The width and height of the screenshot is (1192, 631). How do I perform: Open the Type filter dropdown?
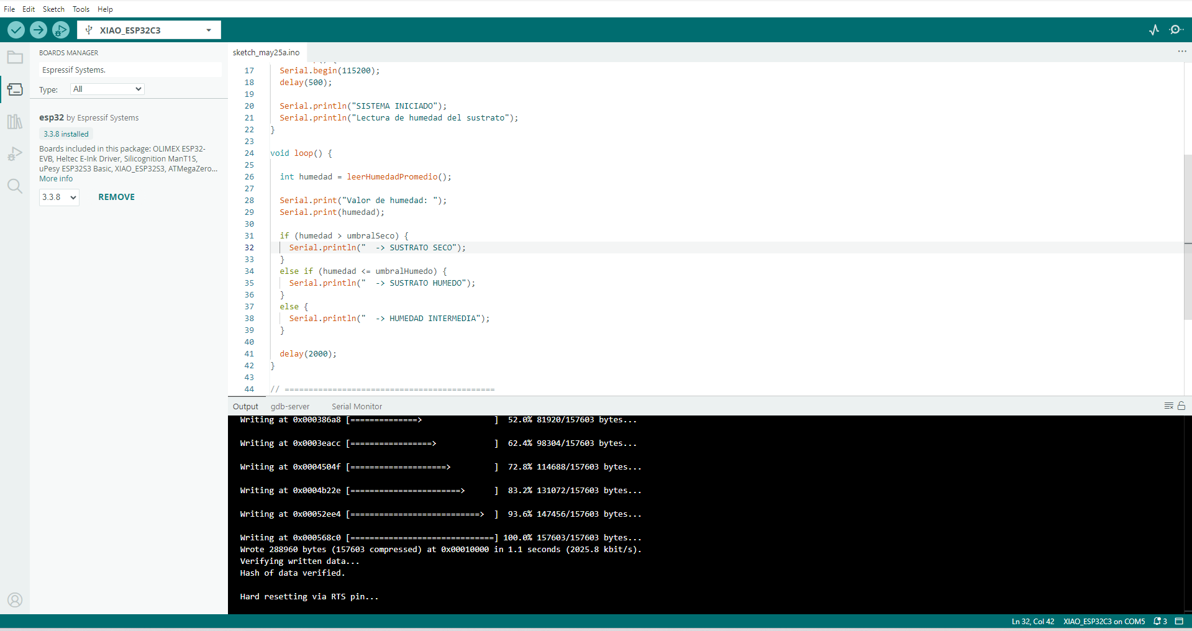pos(107,89)
